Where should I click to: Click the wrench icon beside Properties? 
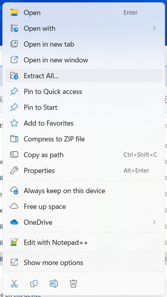[x=14, y=171]
